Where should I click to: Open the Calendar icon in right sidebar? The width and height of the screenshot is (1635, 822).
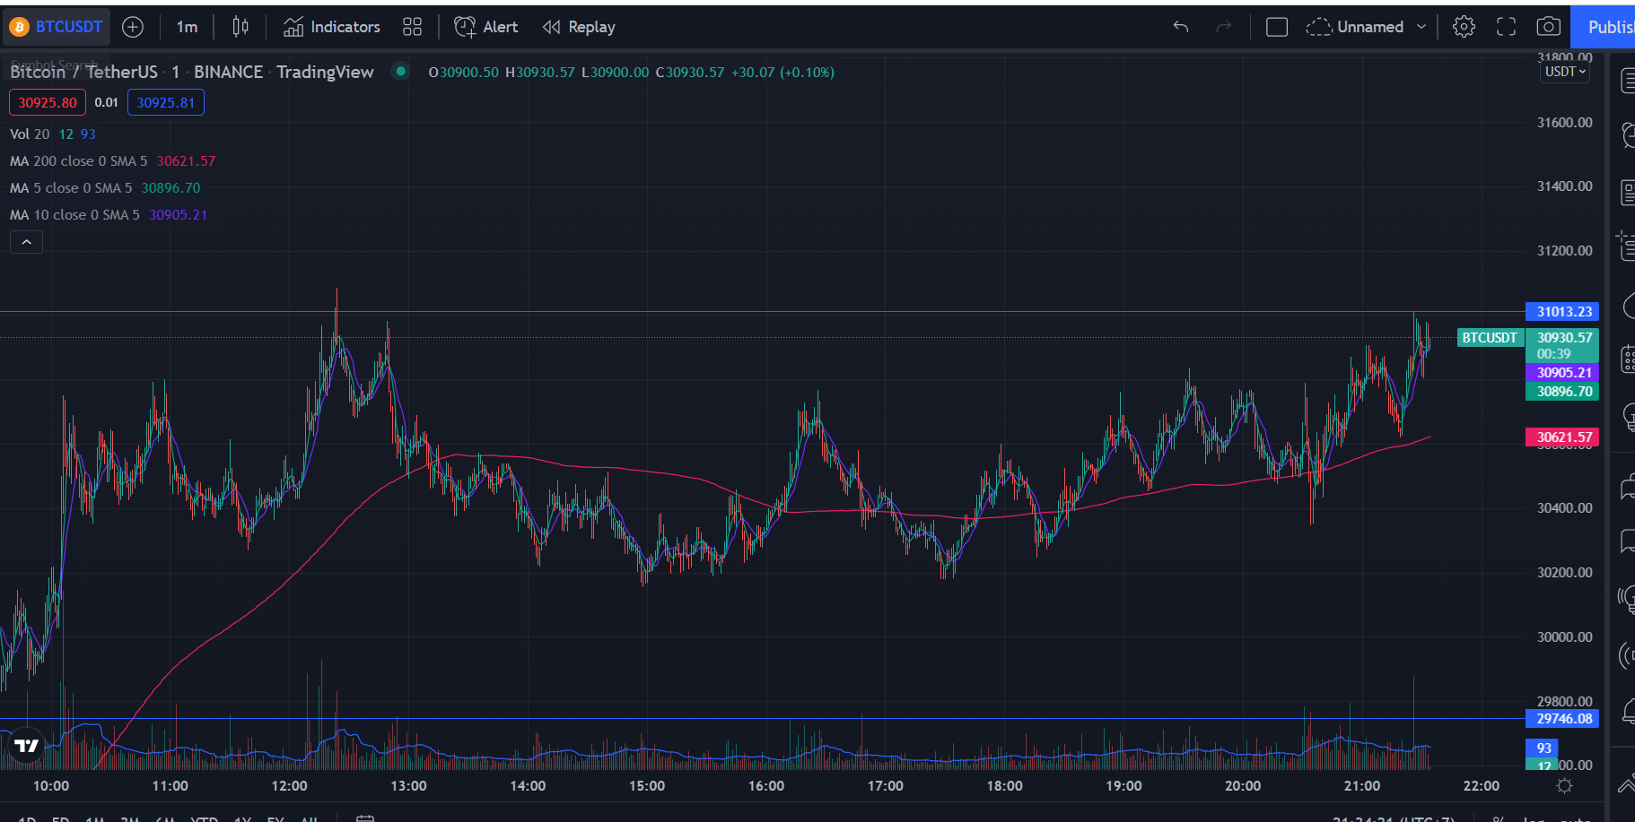pyautogui.click(x=1627, y=359)
